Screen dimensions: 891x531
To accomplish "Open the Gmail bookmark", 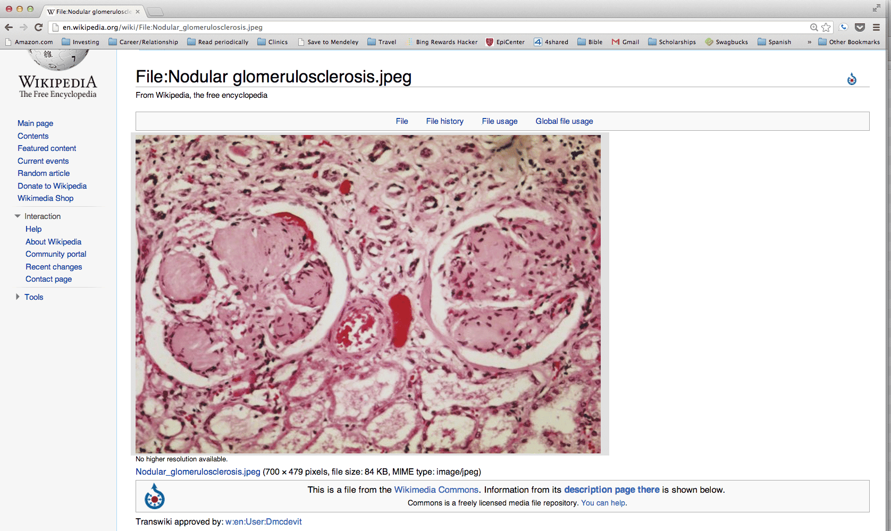I will click(626, 42).
